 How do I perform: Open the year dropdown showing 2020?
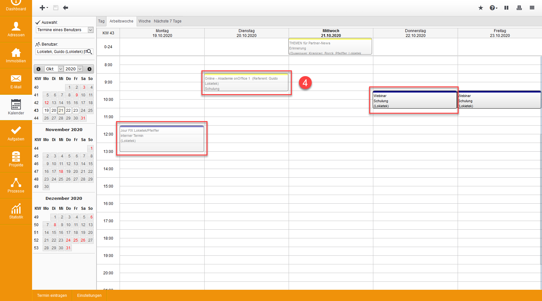80,69
